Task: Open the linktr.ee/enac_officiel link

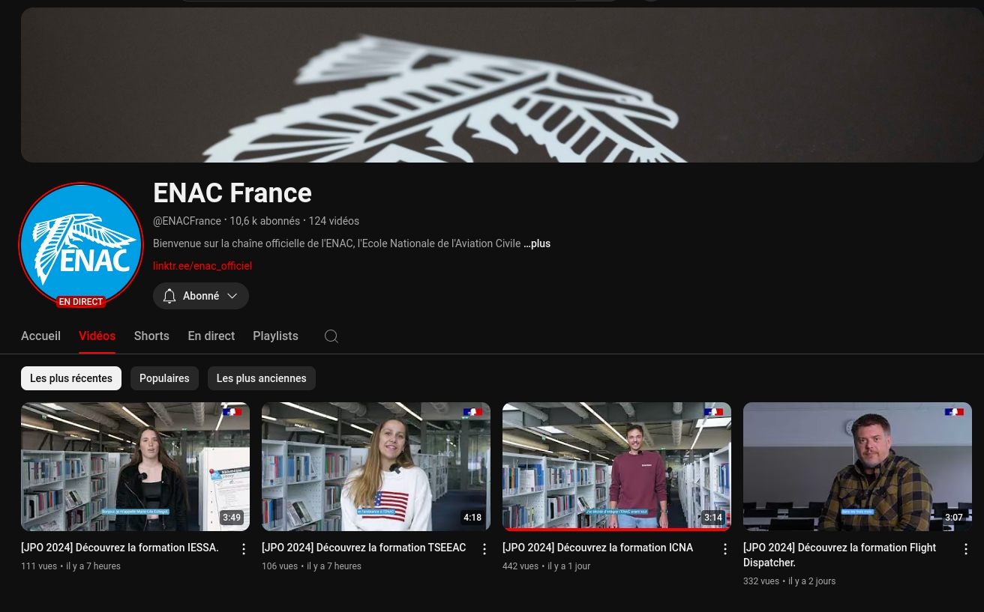Action: click(202, 266)
